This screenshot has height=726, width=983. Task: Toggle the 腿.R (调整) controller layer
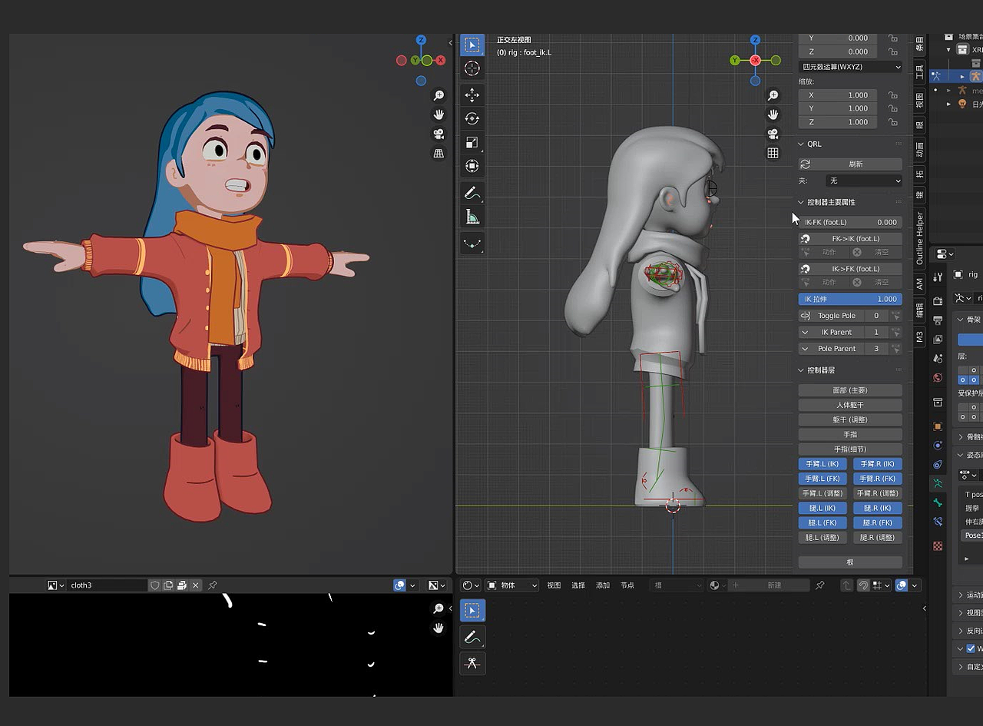tap(878, 538)
